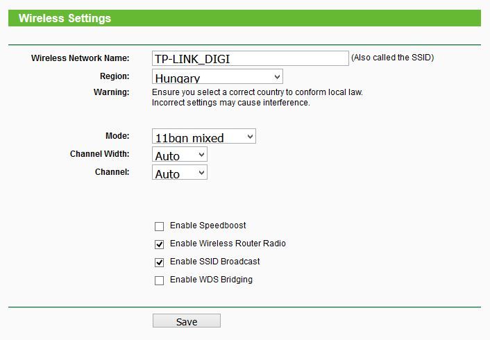Click the 'Mode:' field label
The height and width of the screenshot is (340, 490).
coord(117,136)
